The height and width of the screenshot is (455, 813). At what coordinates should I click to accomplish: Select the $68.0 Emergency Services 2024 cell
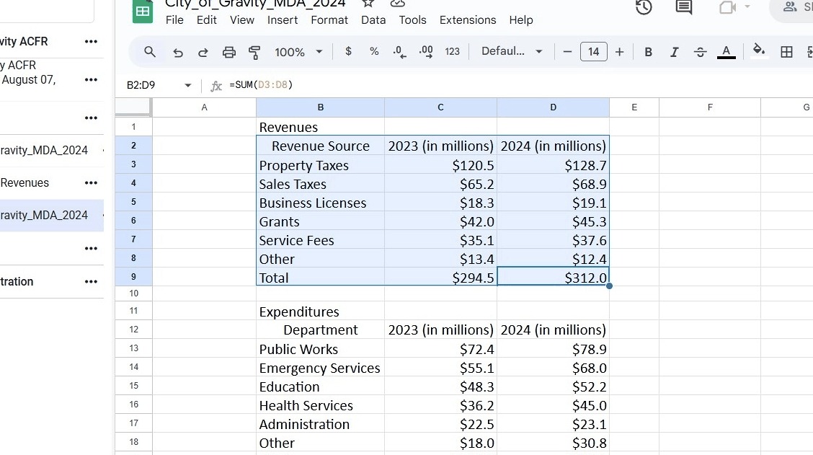(x=554, y=368)
